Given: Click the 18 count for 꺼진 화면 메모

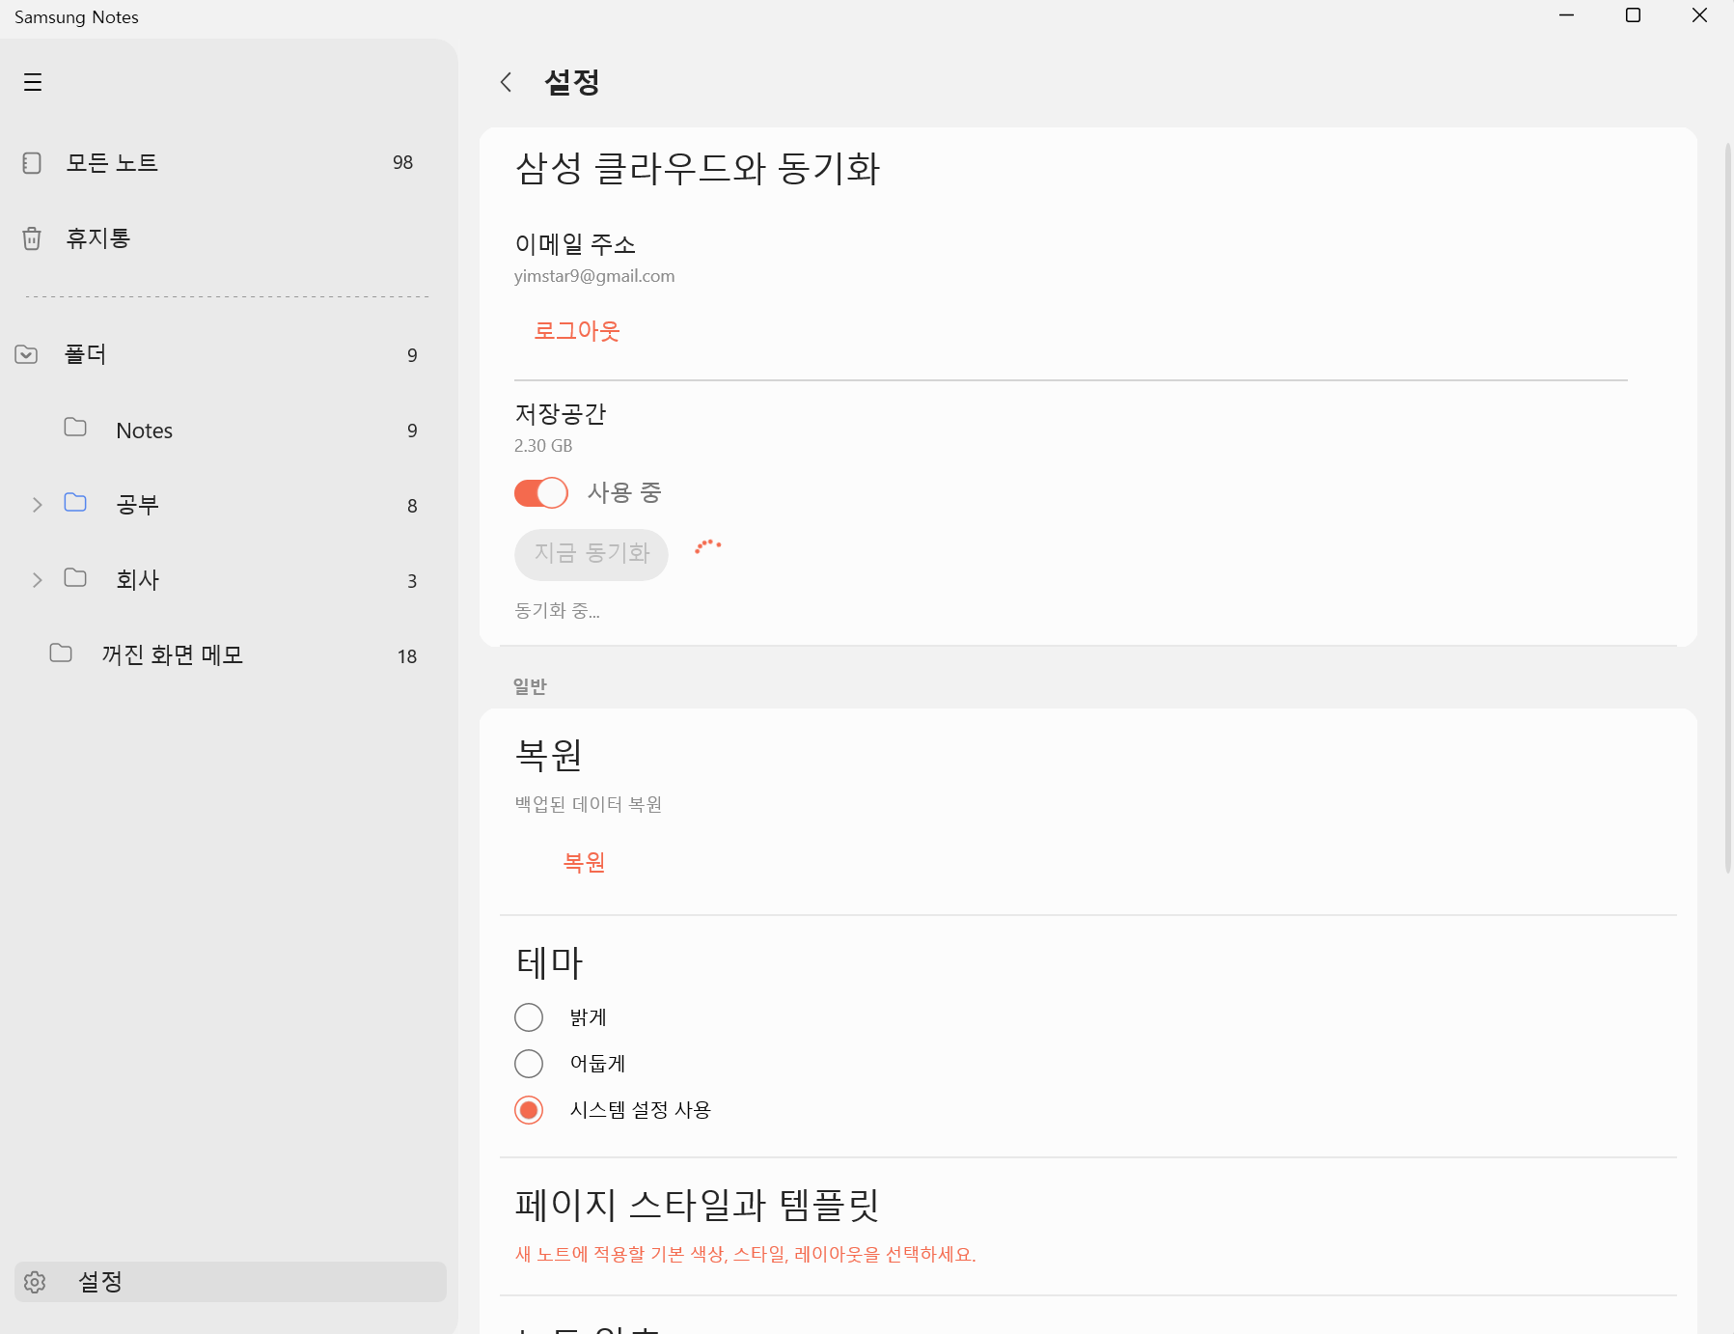Looking at the screenshot, I should point(407,656).
